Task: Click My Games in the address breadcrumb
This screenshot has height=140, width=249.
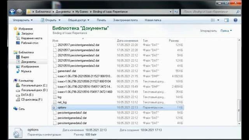Action: pos(82,12)
